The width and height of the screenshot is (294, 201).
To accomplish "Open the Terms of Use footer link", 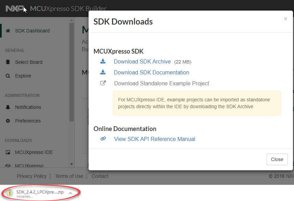I will coord(69,176).
